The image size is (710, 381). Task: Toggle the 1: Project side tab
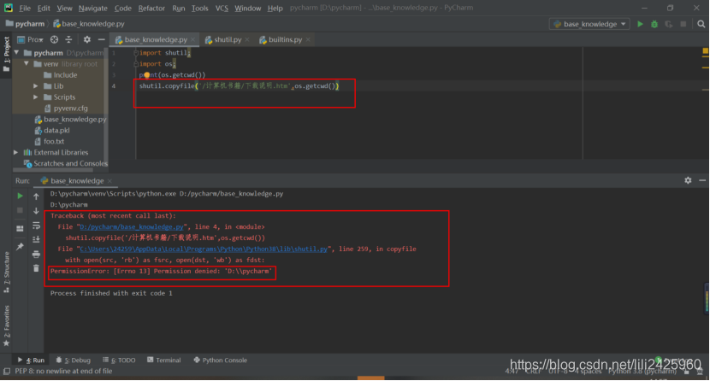6,53
